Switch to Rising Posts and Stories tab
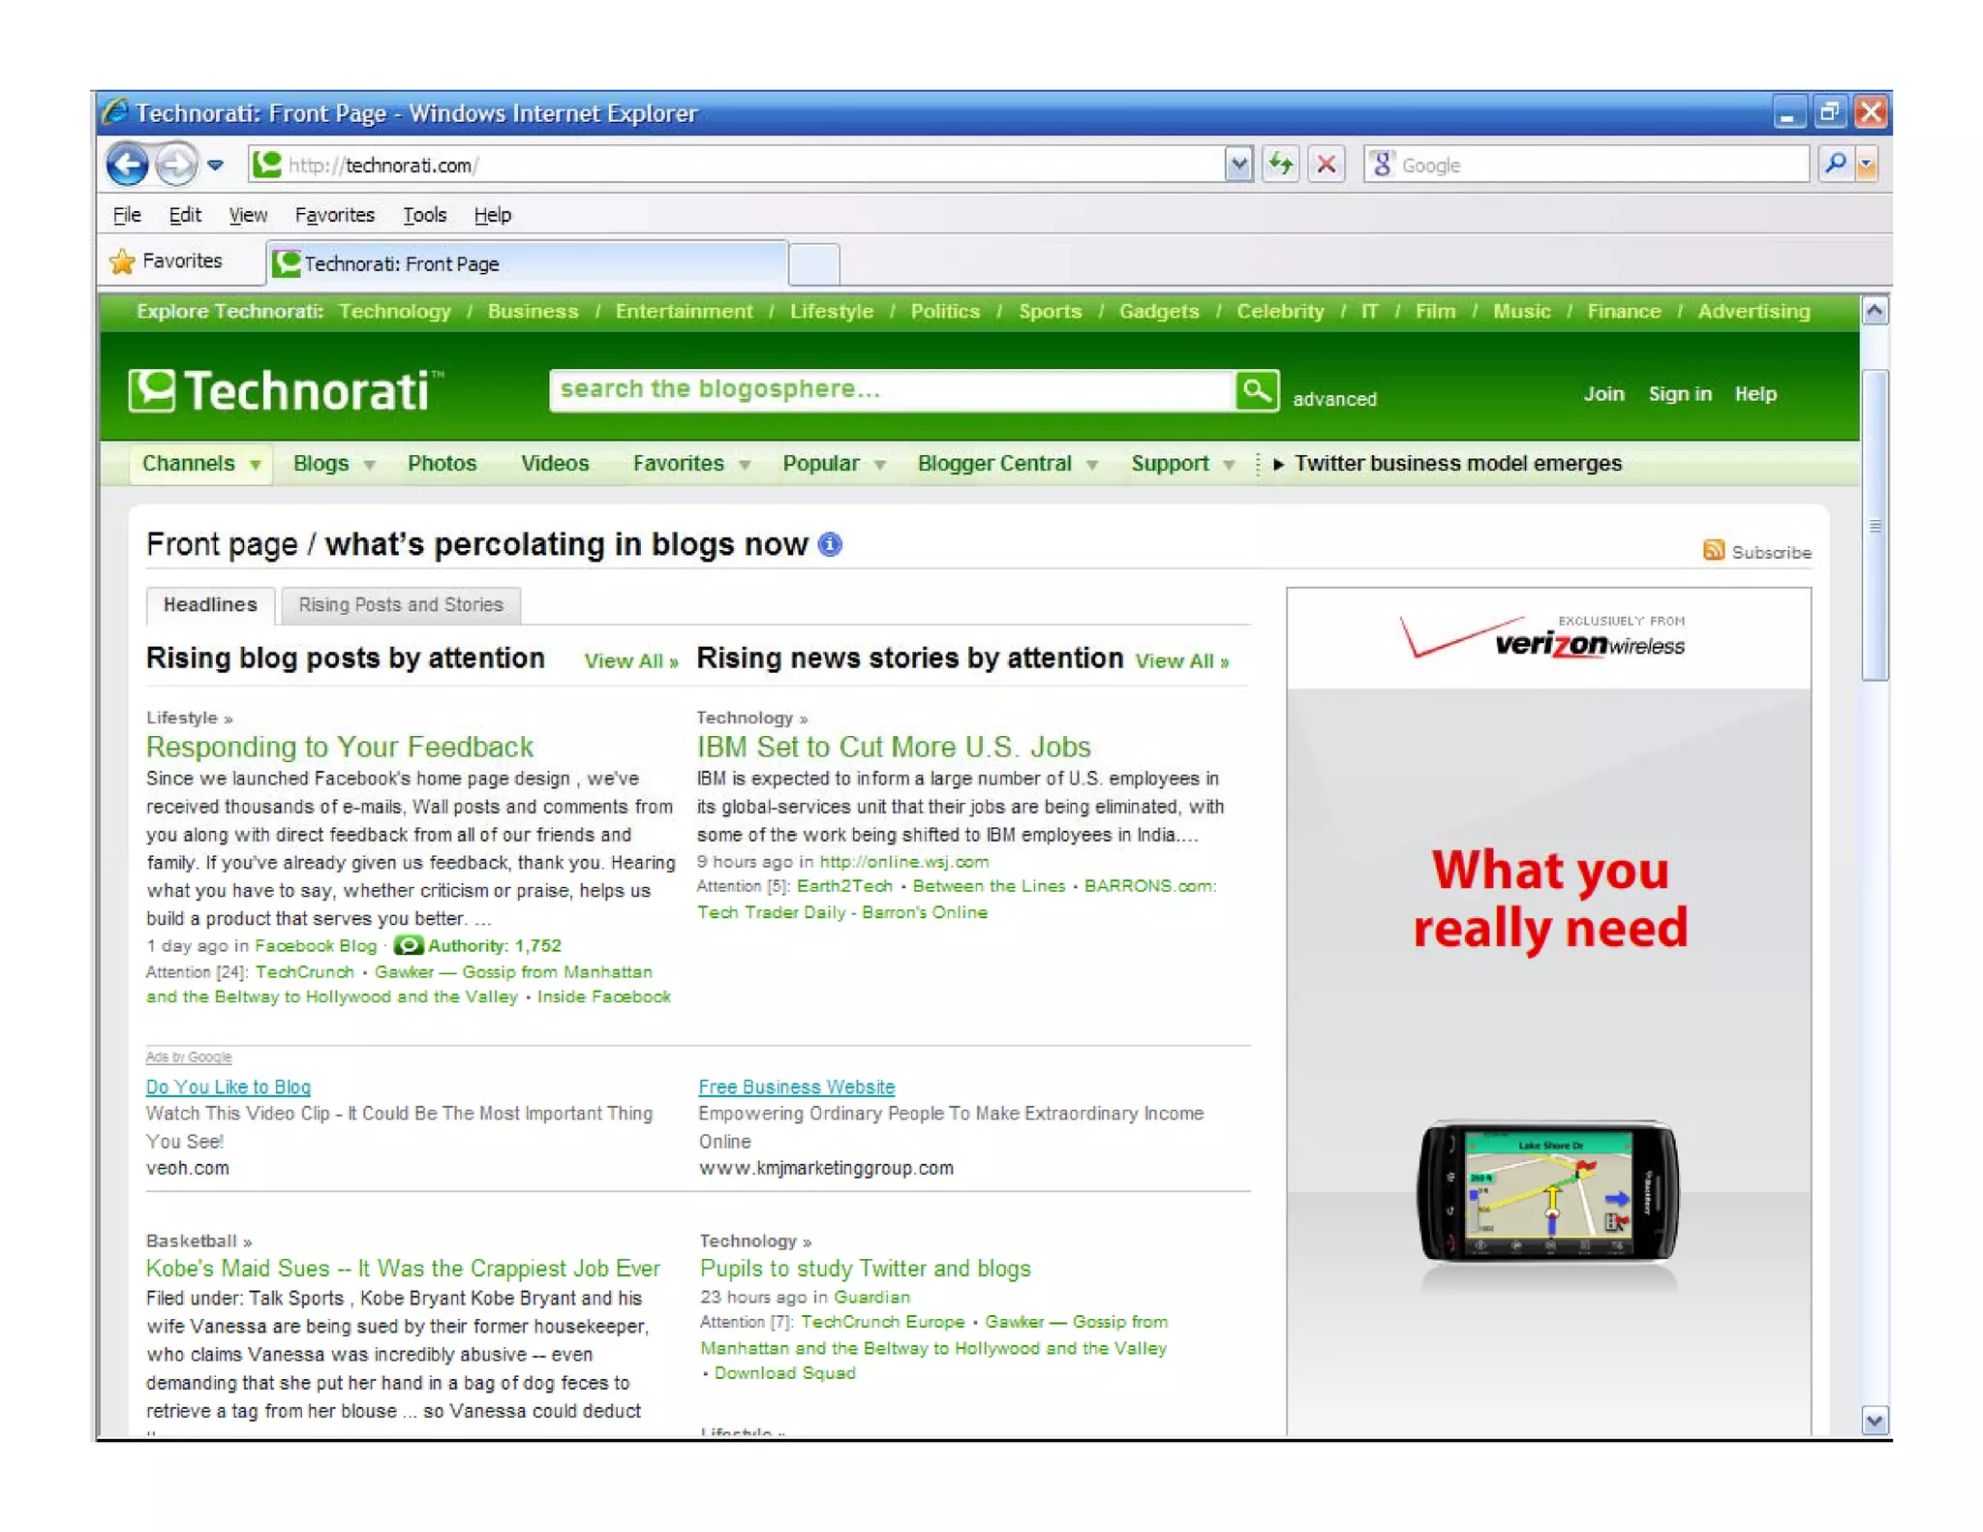 coord(401,605)
